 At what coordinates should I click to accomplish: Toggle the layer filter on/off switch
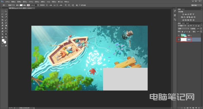click(202, 26)
